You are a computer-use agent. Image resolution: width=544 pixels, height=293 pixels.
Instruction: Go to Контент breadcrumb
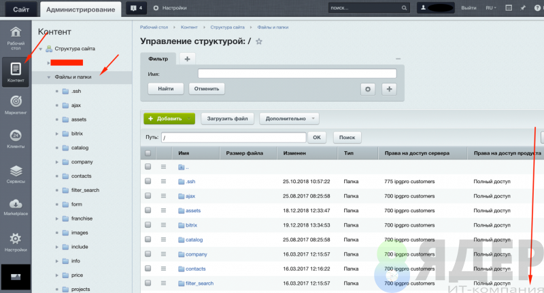[x=189, y=27]
